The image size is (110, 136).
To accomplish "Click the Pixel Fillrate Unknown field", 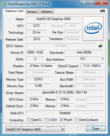I will click(x=39, y=72).
